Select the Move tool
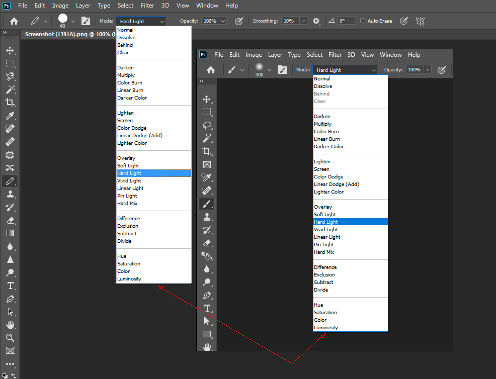 pos(10,50)
